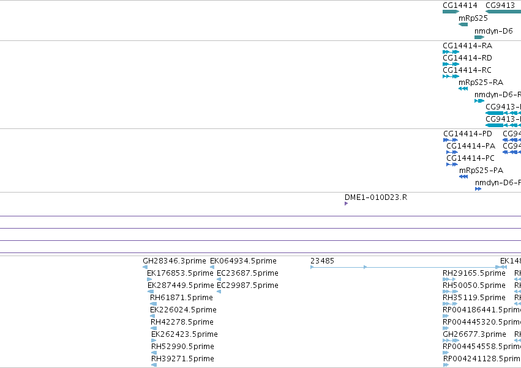
Task: Click the mRpS25-PA protein arrows
Action: point(463,177)
